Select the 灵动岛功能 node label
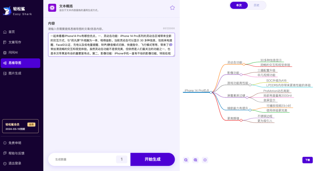The image size is (315, 171). pyautogui.click(x=235, y=63)
